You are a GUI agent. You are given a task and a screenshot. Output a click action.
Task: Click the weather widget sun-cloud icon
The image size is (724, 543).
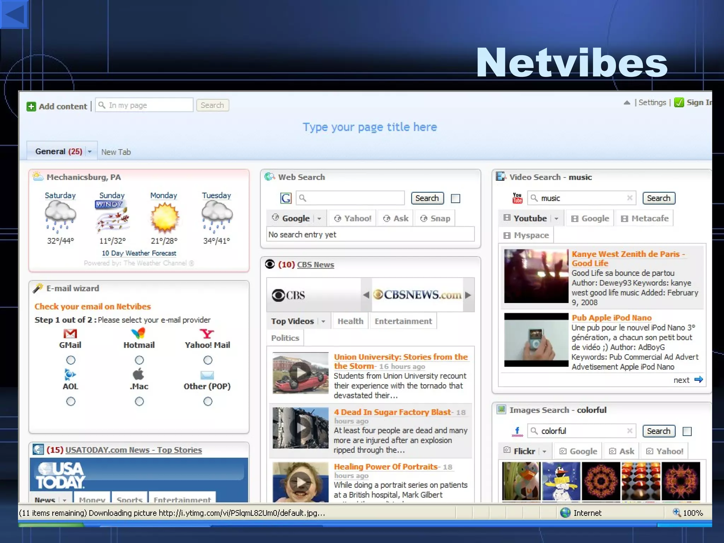tap(38, 176)
